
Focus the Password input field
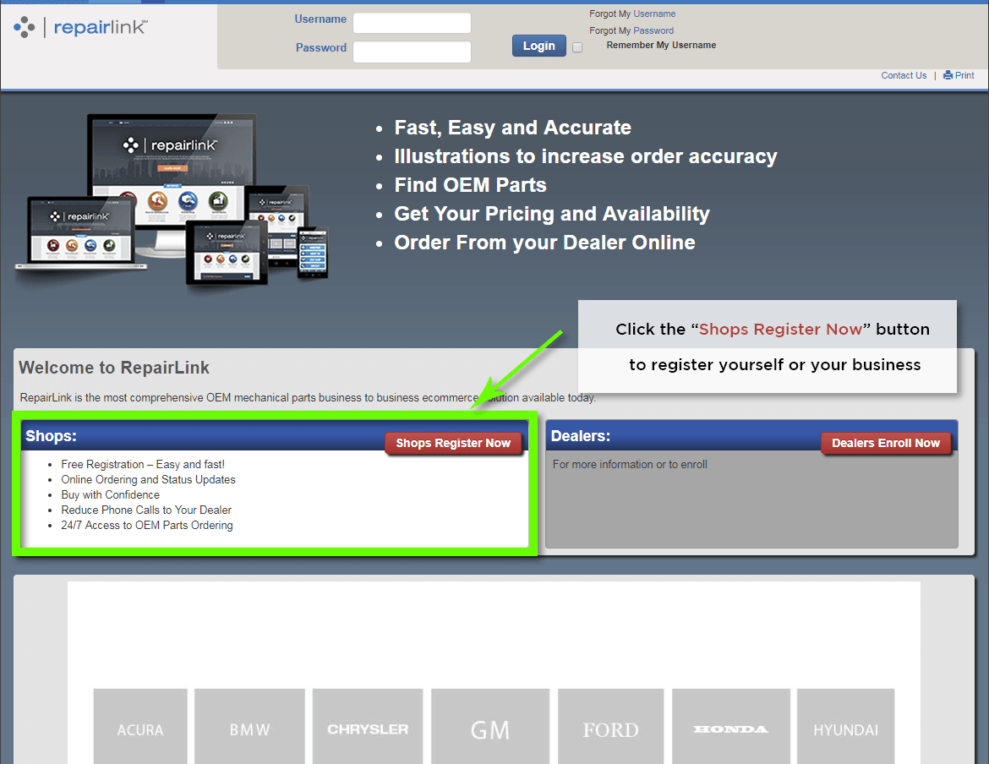(412, 52)
